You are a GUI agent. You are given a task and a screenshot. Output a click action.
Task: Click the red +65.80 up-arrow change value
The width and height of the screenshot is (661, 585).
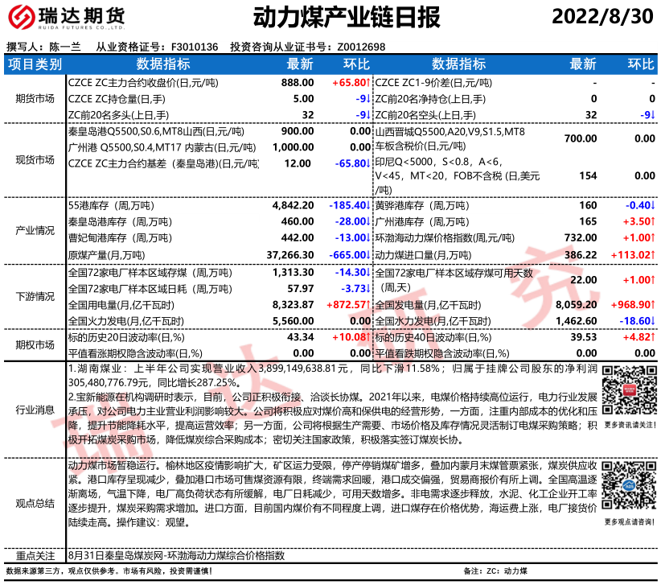click(350, 83)
